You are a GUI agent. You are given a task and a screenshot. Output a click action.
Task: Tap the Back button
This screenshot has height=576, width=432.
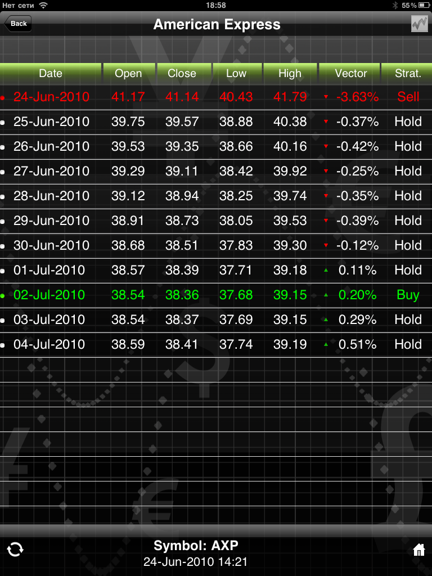[x=17, y=24]
